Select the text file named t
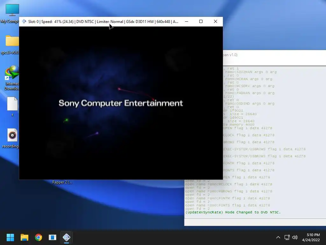326x245 pixels. point(12,107)
